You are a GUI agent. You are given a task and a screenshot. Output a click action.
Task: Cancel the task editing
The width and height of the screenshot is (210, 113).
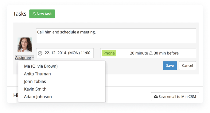point(188,66)
